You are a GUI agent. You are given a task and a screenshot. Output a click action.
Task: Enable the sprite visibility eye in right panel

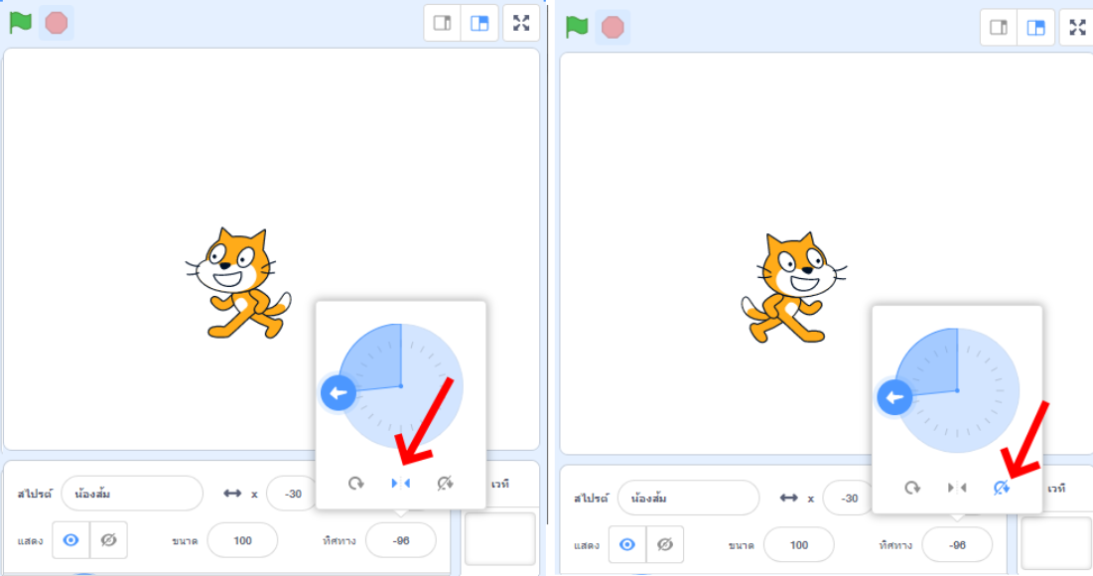628,545
